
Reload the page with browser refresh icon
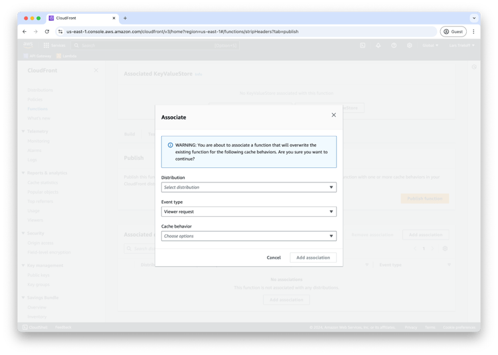pos(47,31)
